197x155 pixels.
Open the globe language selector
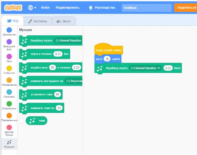[32, 8]
